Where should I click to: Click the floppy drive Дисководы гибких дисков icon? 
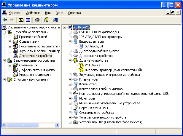[76, 51]
